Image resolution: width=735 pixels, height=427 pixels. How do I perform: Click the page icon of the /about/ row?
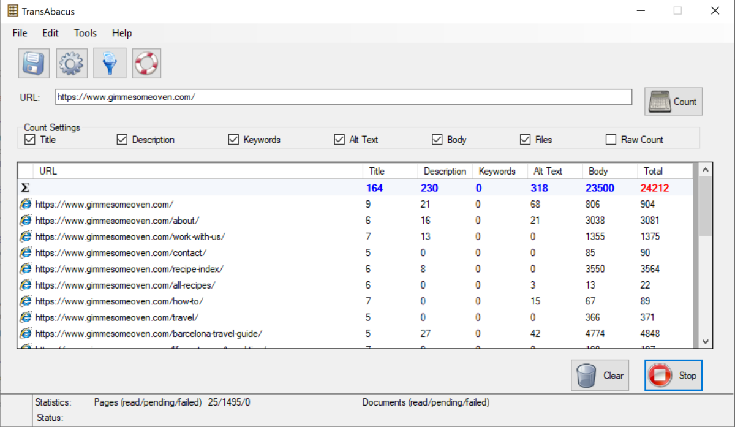point(26,220)
